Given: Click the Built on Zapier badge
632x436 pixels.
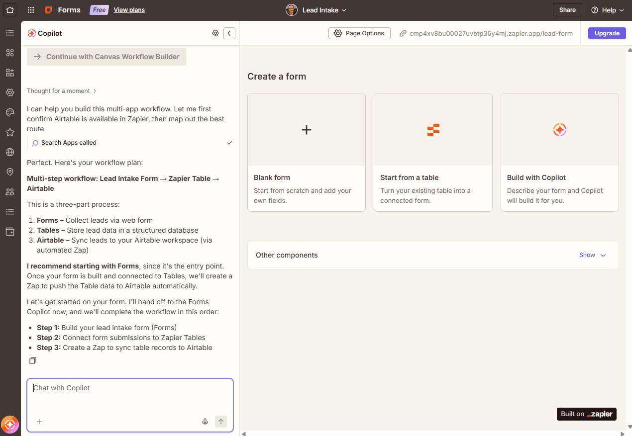Looking at the screenshot, I should tap(587, 414).
